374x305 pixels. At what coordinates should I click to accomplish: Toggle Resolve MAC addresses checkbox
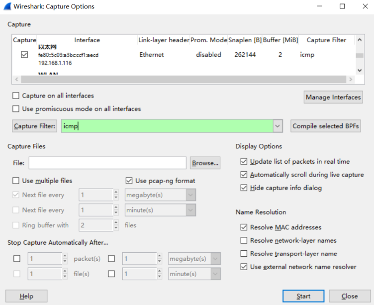click(244, 227)
